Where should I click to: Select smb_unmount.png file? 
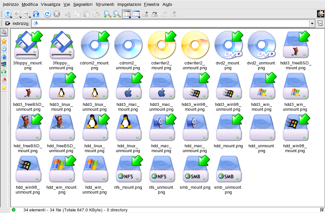[228, 175]
